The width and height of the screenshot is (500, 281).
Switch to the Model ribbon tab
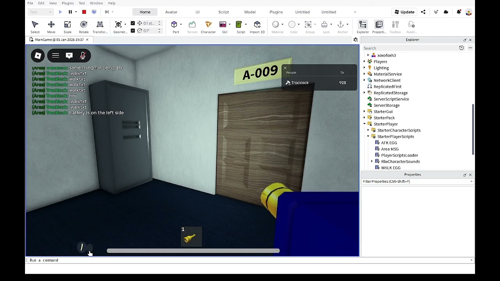pyautogui.click(x=250, y=12)
